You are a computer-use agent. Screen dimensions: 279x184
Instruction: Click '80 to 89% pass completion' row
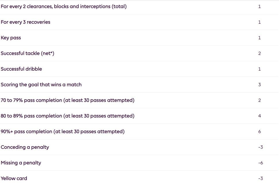point(139,116)
